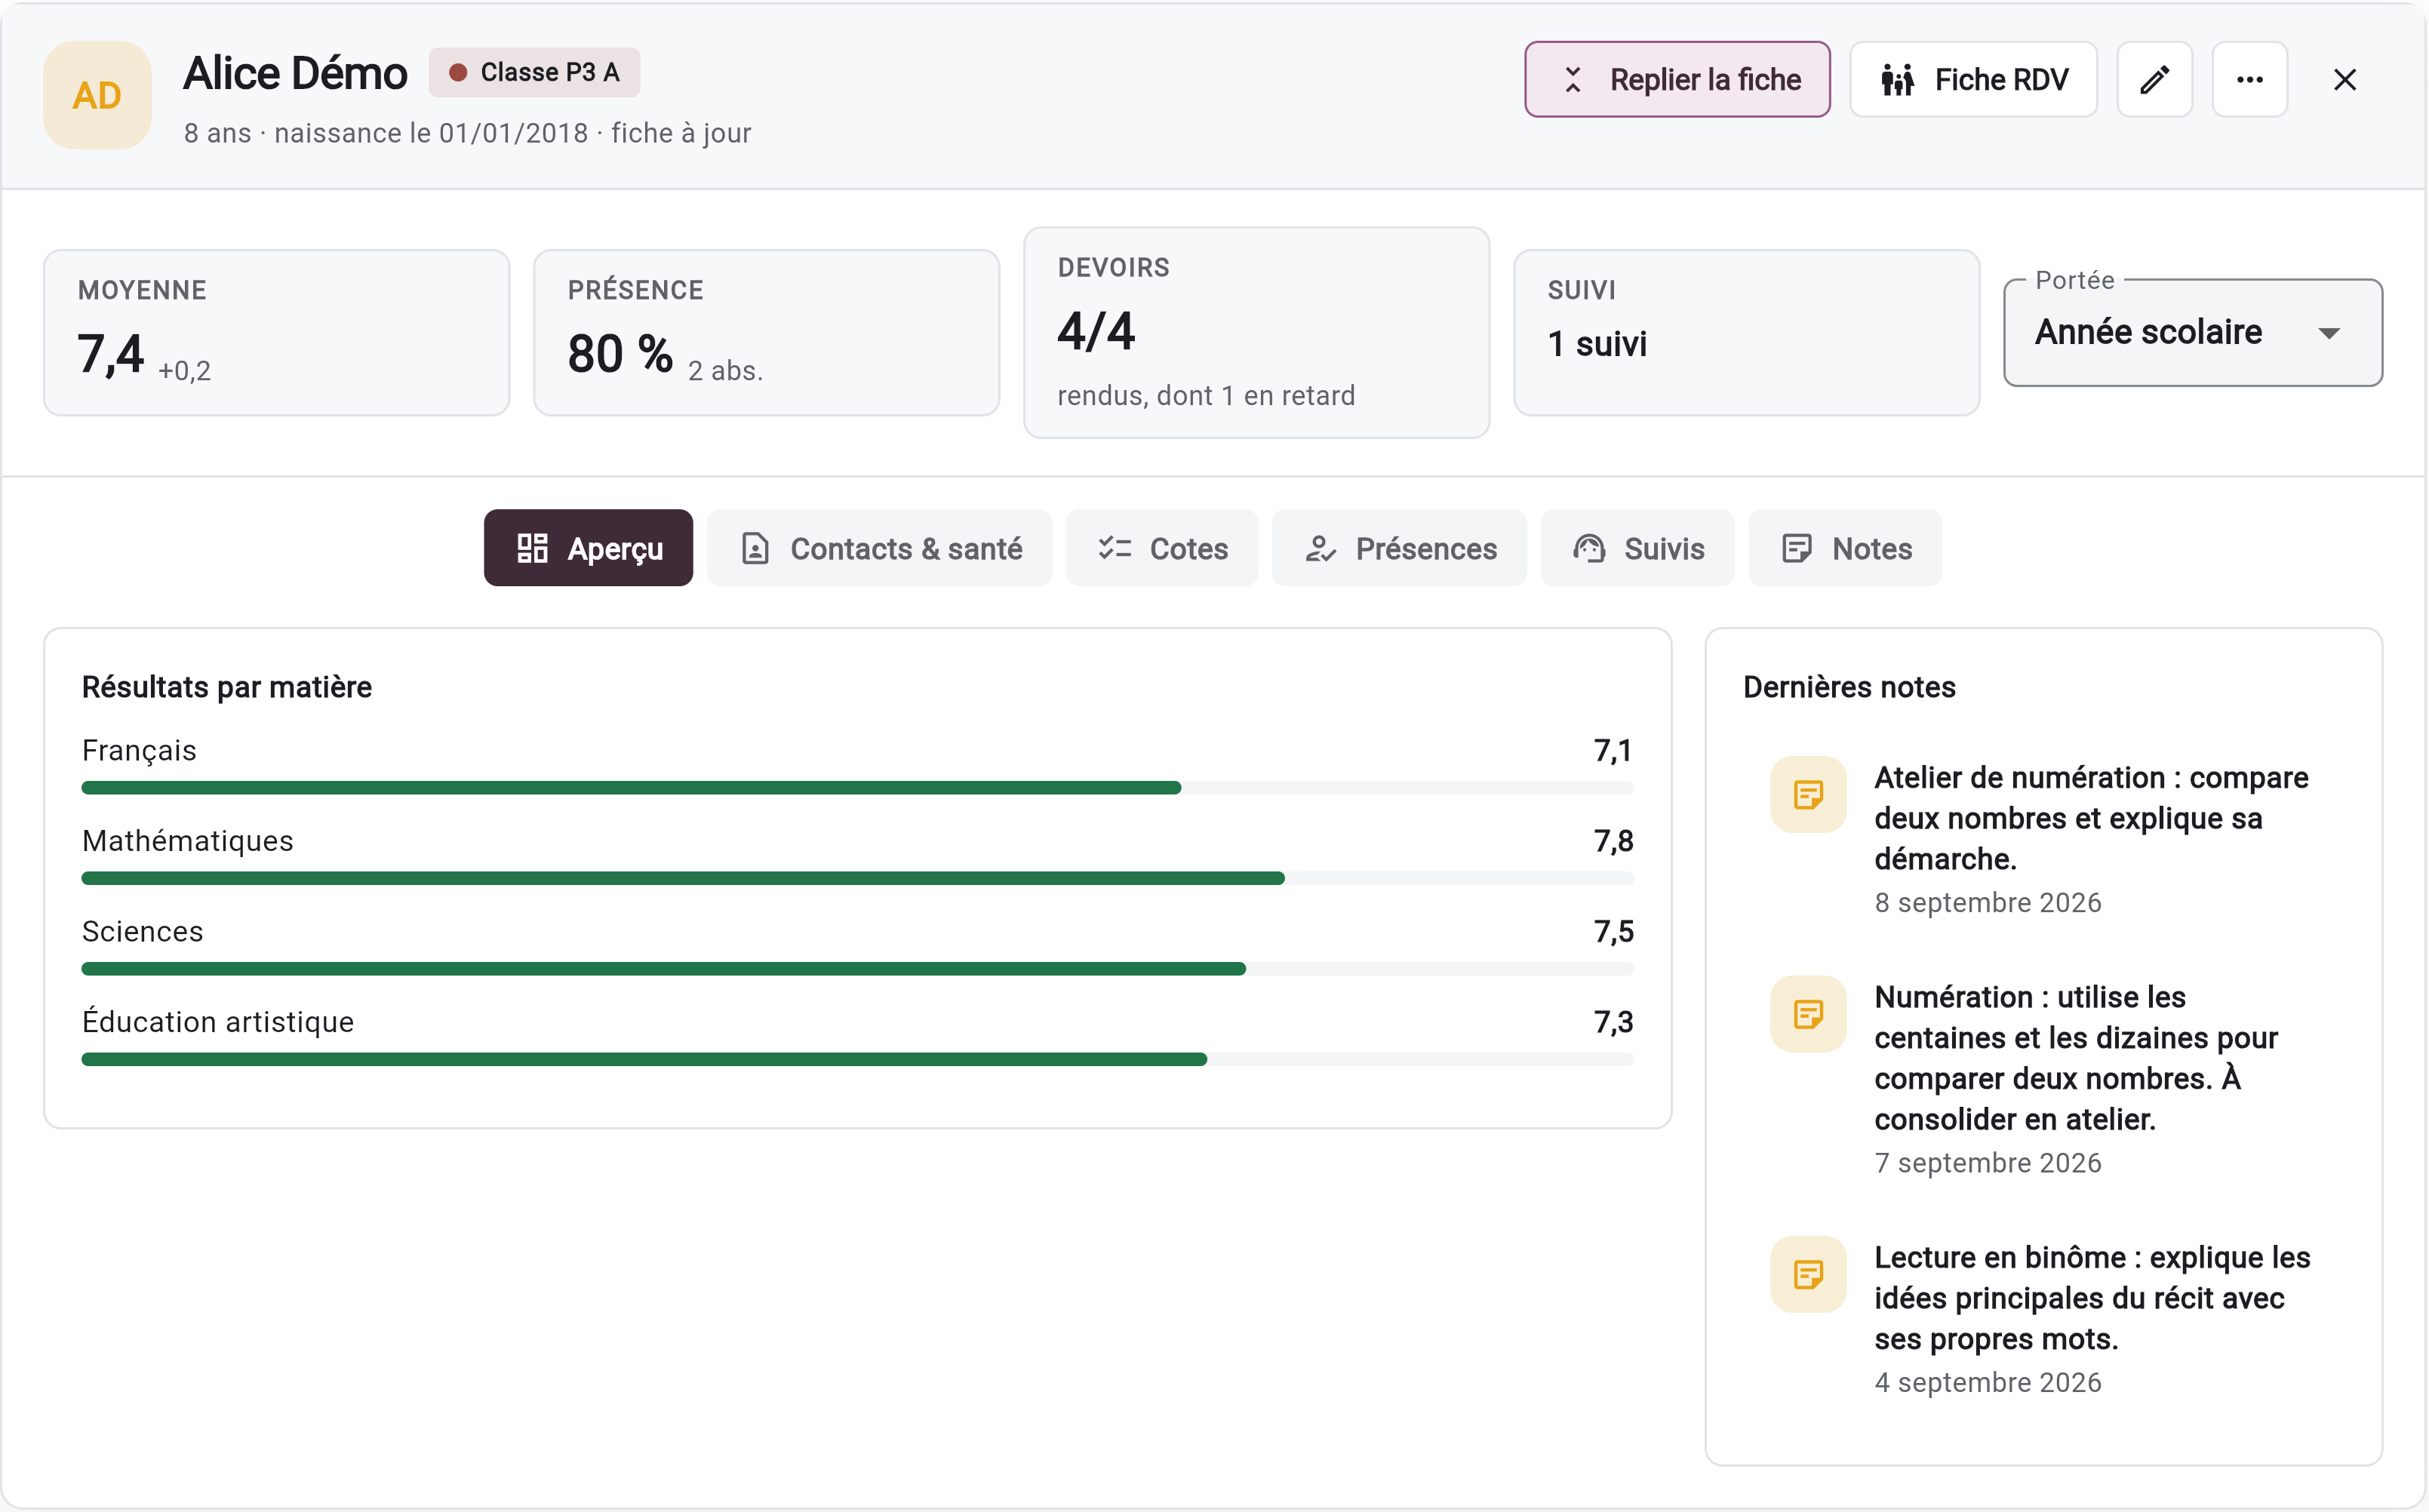This screenshot has width=2429, height=1512.
Task: Click the text rendus, dont 1 en retard
Action: coord(1206,396)
